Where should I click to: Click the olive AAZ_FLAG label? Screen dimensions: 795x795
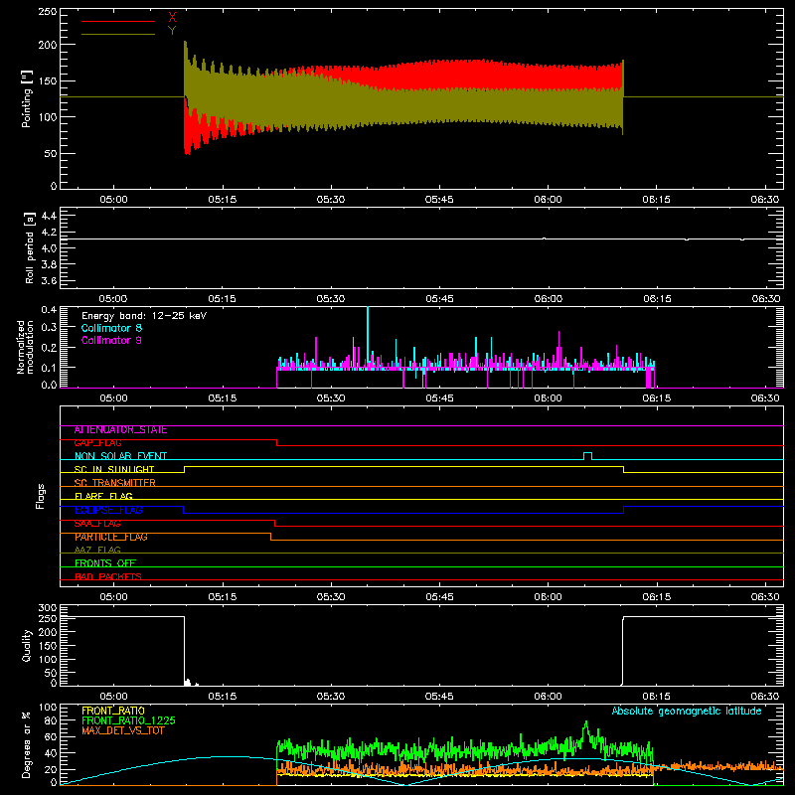pos(97,550)
